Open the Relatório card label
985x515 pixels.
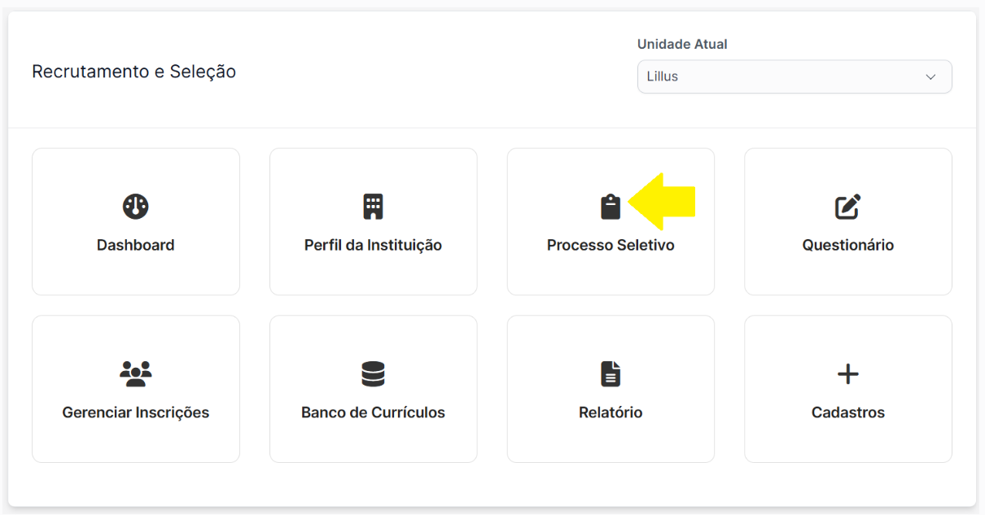click(x=611, y=412)
